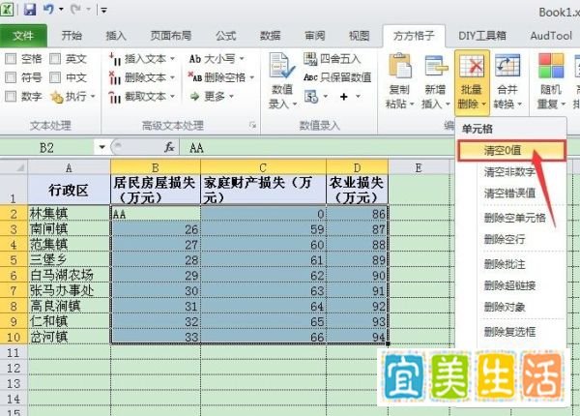Screen dimensions: 580x416
Task: Click the 插入文本 tool icon
Action: pos(115,59)
